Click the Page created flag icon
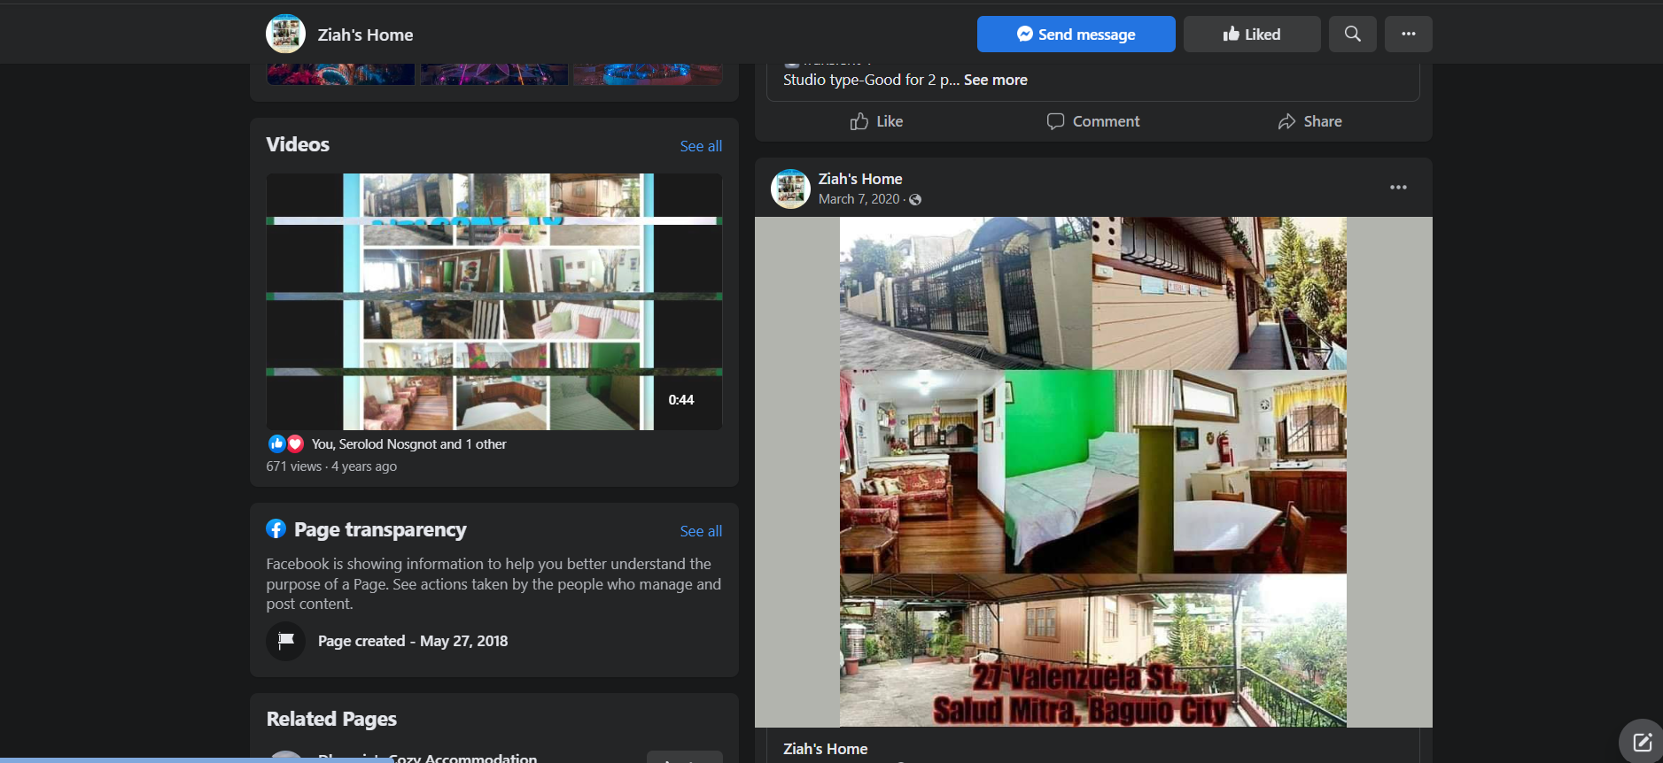The image size is (1663, 763). (x=285, y=641)
